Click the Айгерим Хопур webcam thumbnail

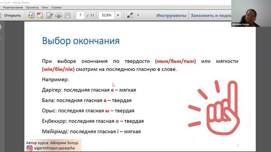click(x=251, y=13)
